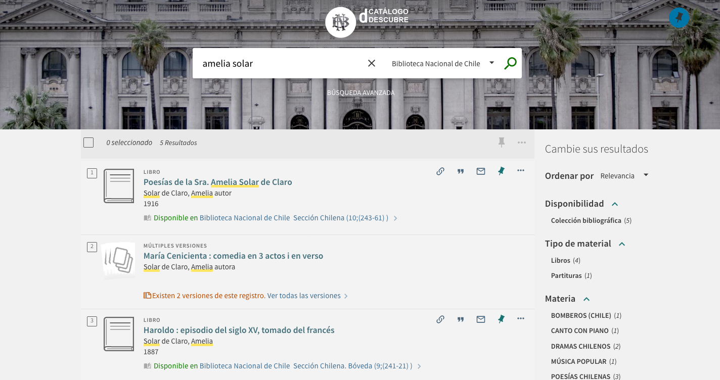This screenshot has height=380, width=720.
Task: Filter by Libros material type
Action: [560, 260]
